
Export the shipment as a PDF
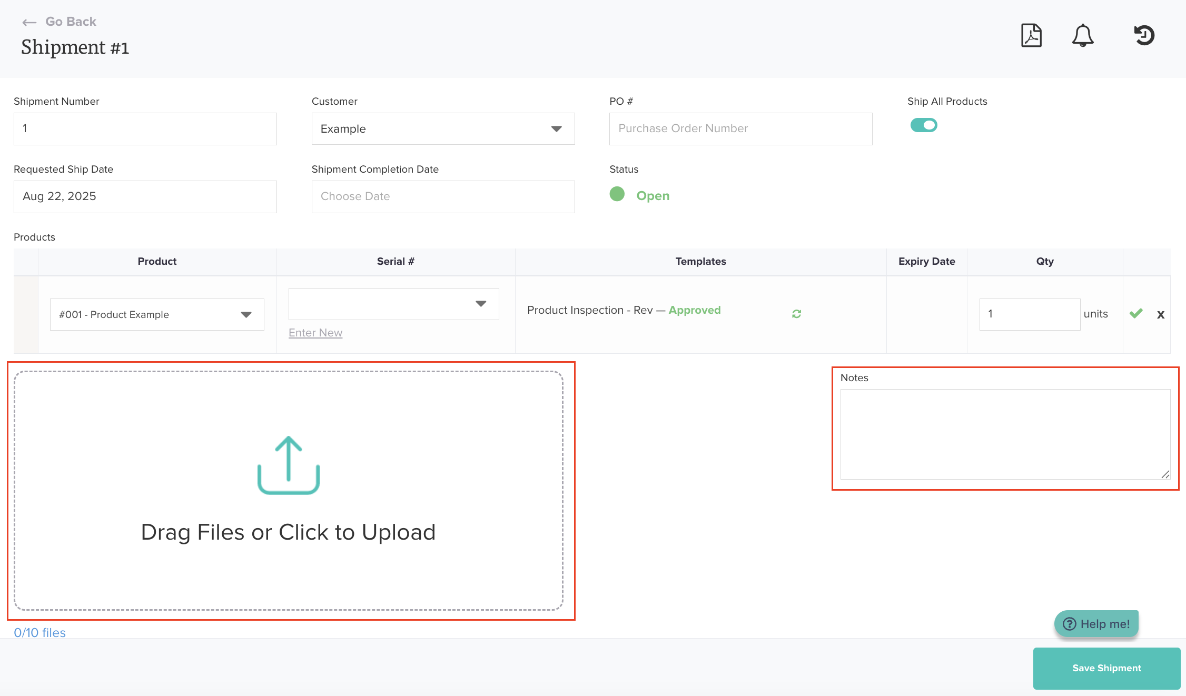(1031, 36)
